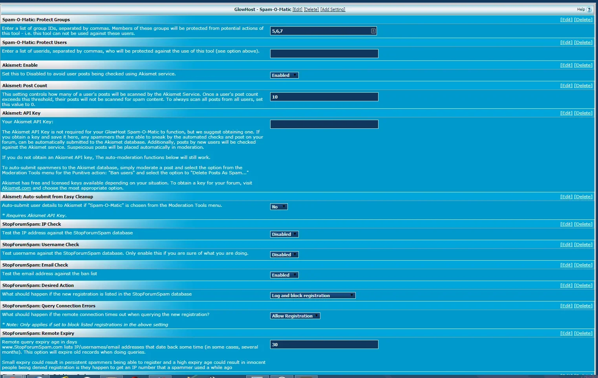The image size is (598, 378).
Task: Open the Help icon at top right
Action: (x=589, y=10)
